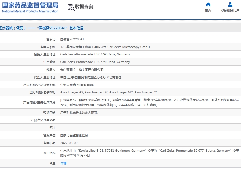
Task: Click the ●注 row label
Action: (52, 163)
